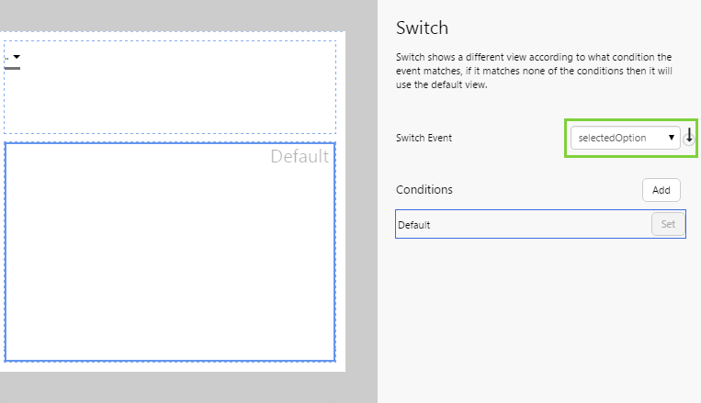Click the Switch Event label
This screenshot has width=701, height=403.
point(424,138)
